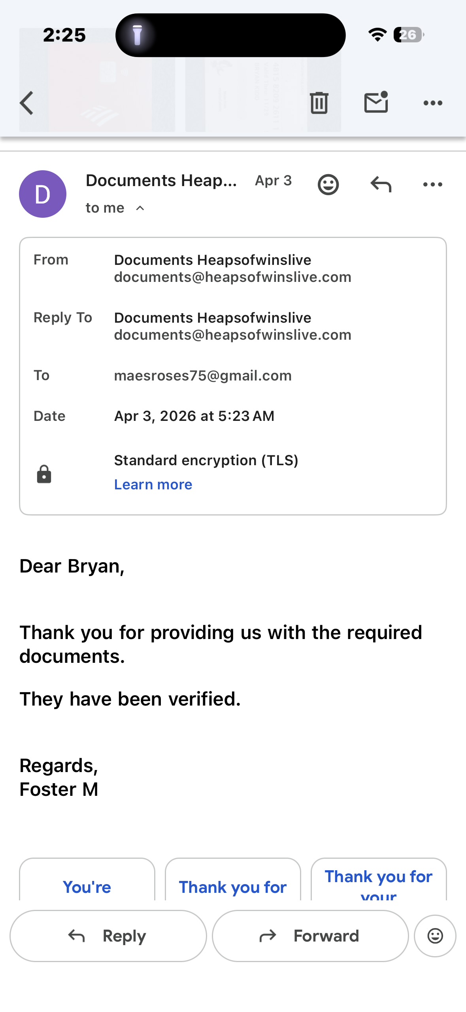Viewport: 466px width, 1012px height.
Task: Tap the lock encryption icon
Action: tap(44, 474)
